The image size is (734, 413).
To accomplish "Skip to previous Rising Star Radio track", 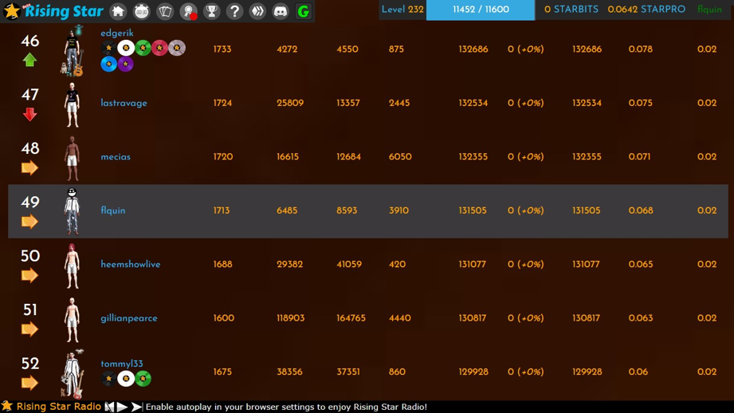I will 109,407.
